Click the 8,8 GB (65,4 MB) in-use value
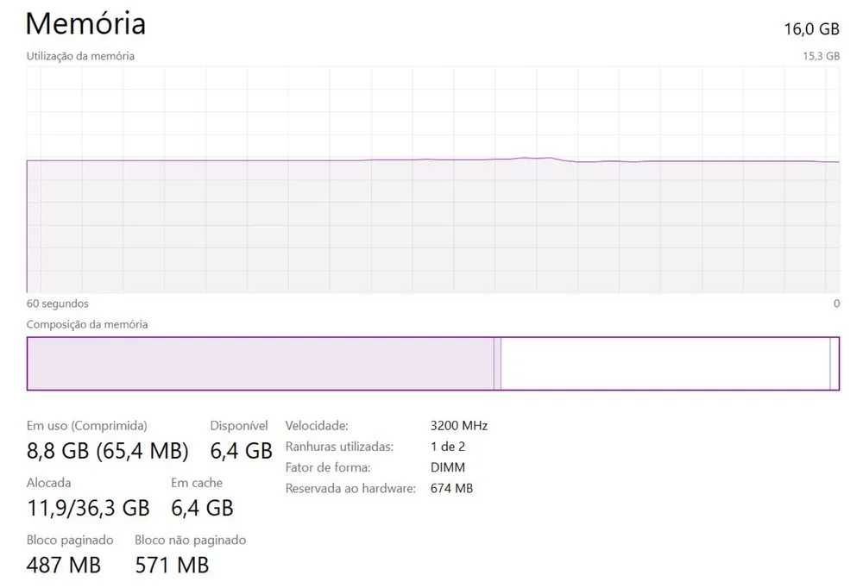Image resolution: width=863 pixels, height=588 pixels. 108,450
